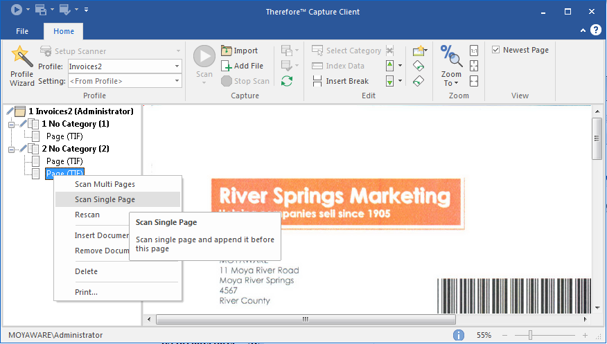Click 'Delete' in the context menu

coord(86,271)
